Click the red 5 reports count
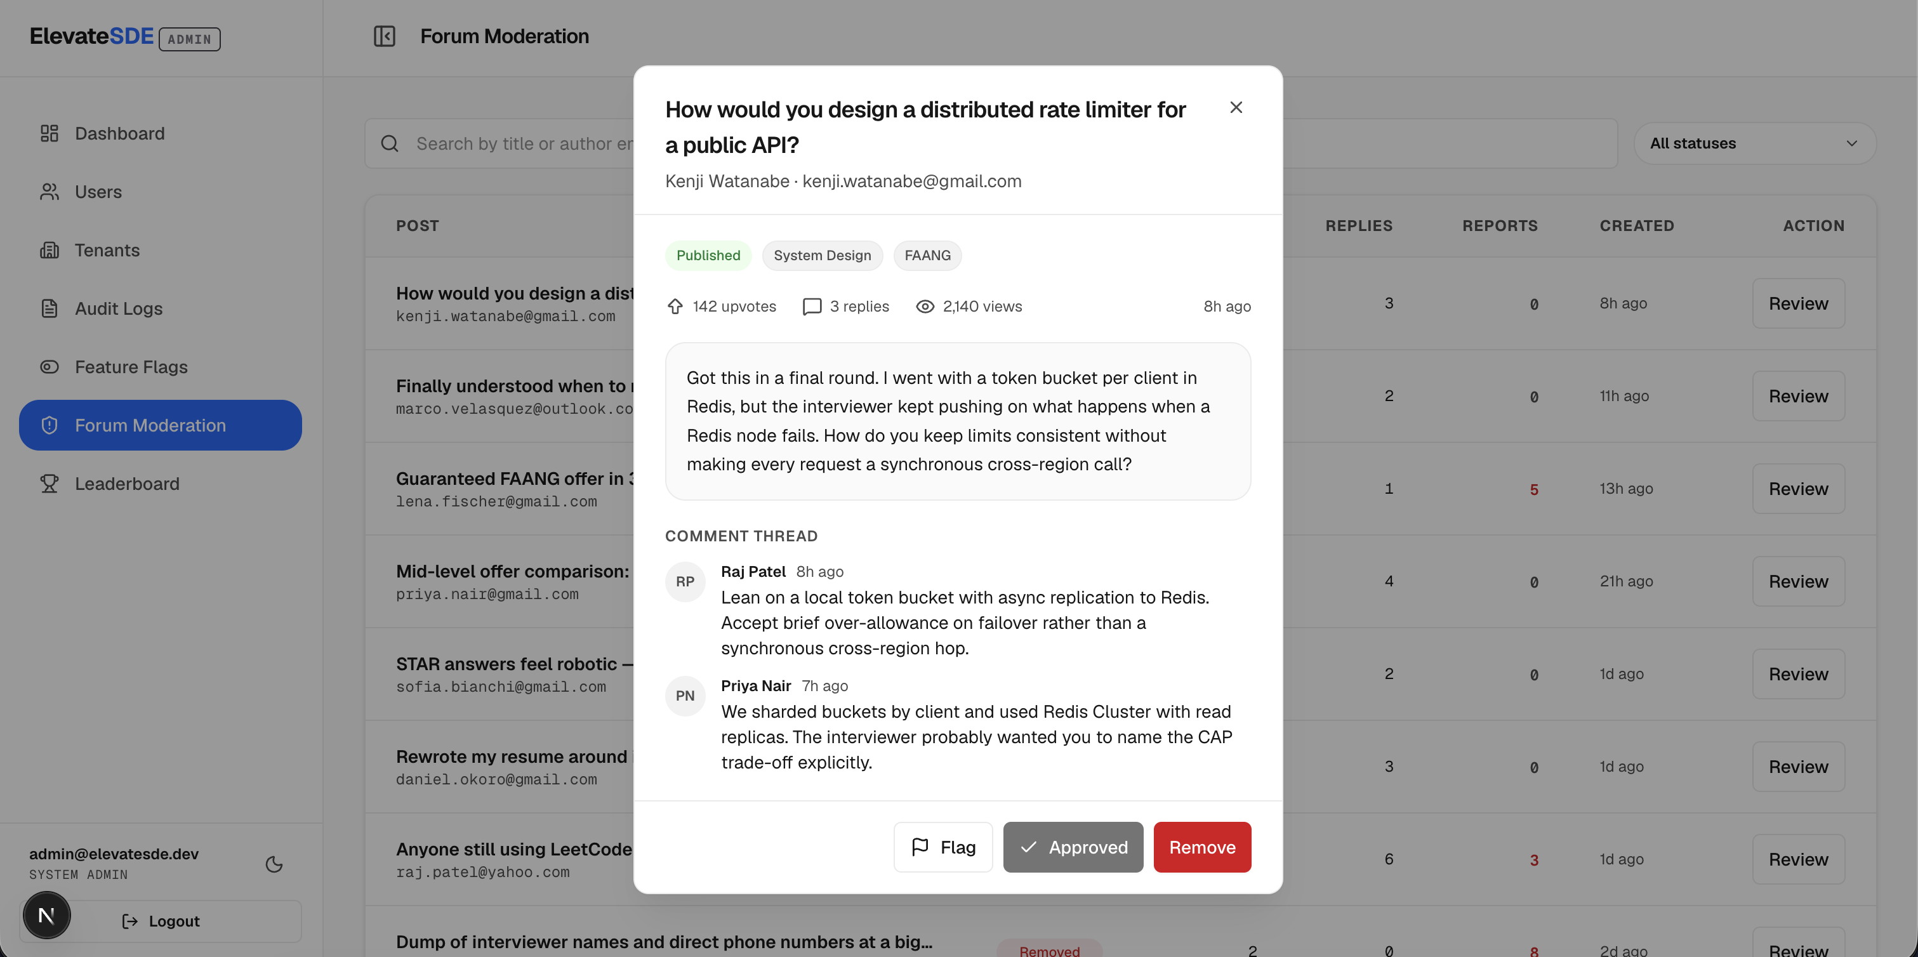Image resolution: width=1918 pixels, height=957 pixels. 1534,489
